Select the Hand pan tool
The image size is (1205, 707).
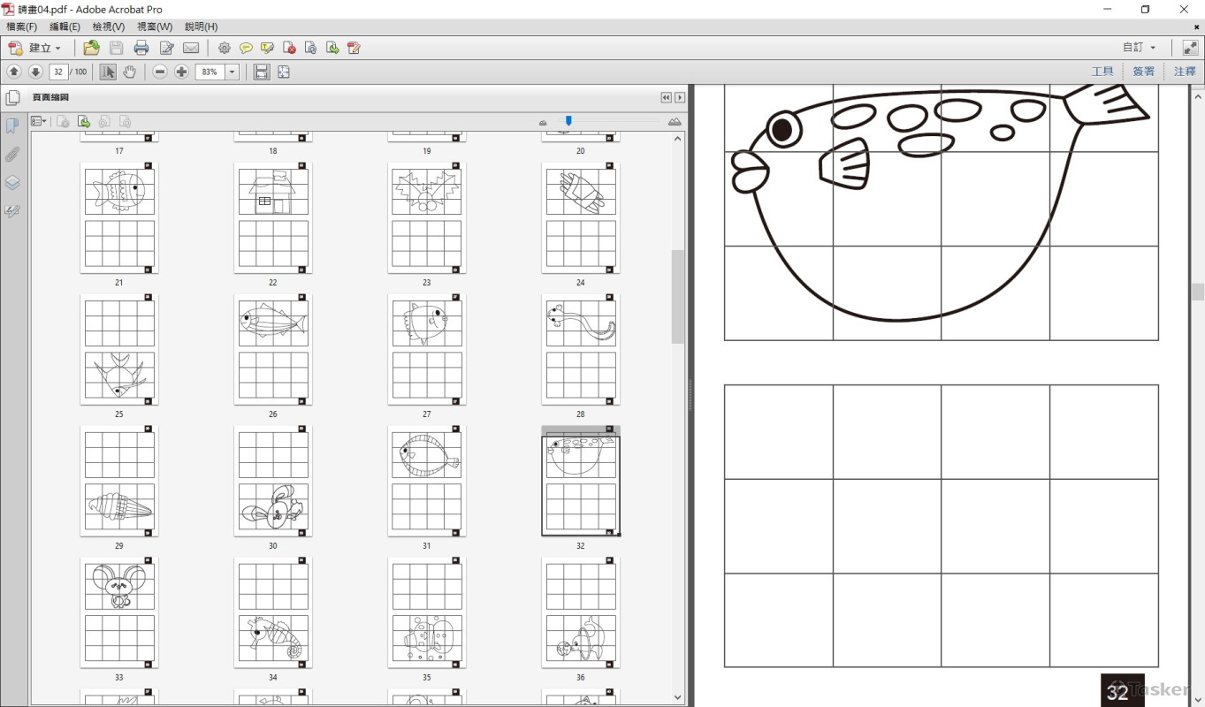click(129, 72)
